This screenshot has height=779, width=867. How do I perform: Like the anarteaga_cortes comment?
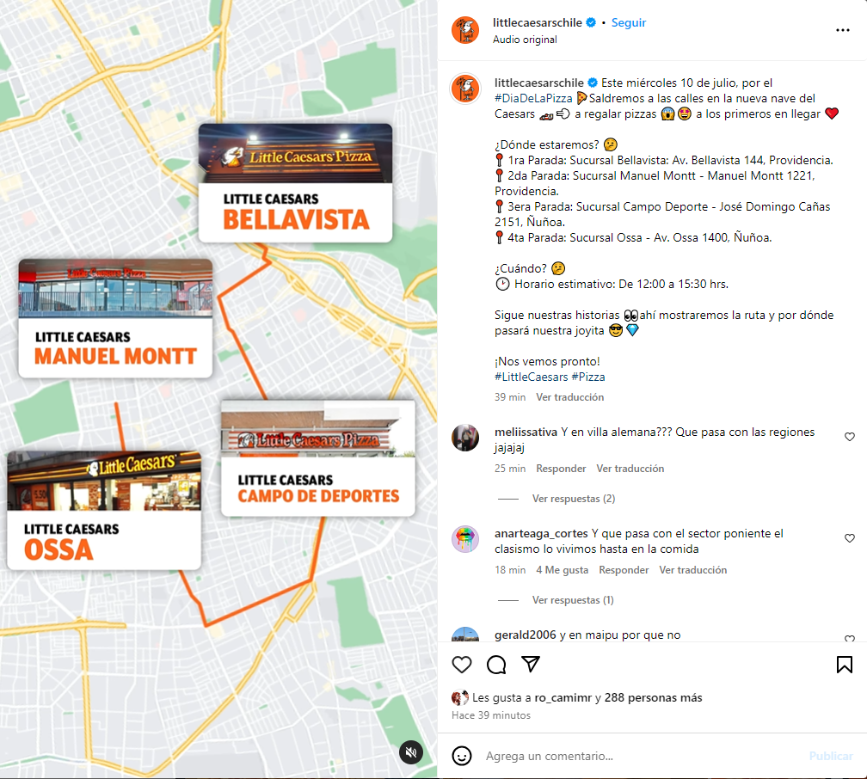coord(850,538)
